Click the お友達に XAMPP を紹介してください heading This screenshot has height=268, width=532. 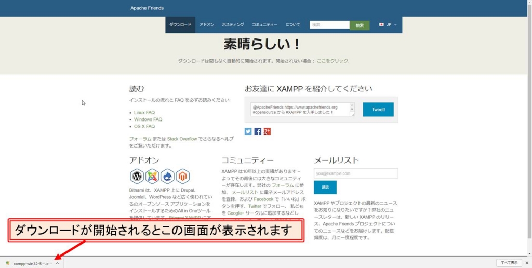(x=309, y=89)
